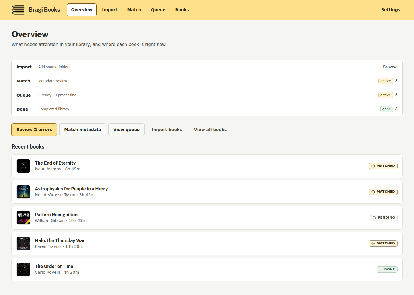Open Astrophysics for People in a Hurry cover
The image size is (414, 295).
tap(23, 192)
